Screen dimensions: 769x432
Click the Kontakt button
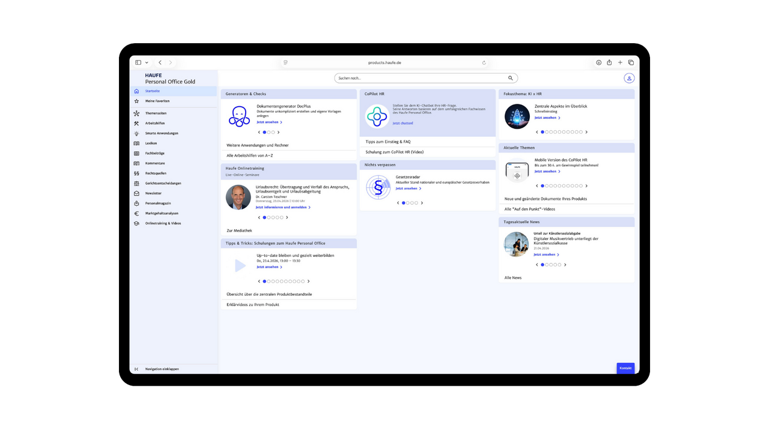(625, 368)
